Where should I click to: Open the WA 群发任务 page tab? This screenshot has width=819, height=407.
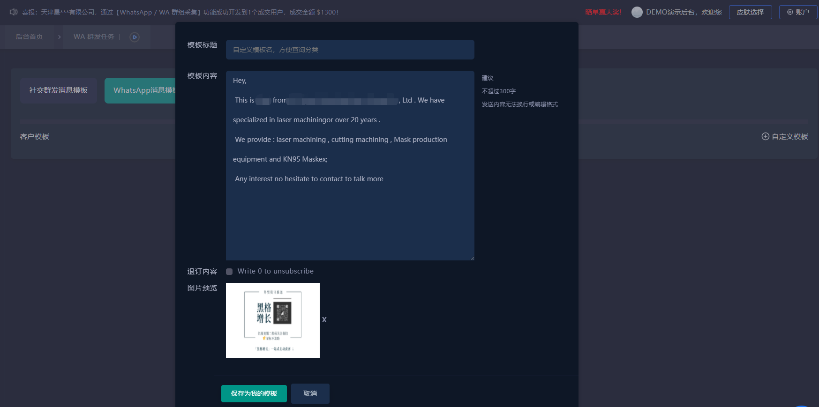[94, 37]
